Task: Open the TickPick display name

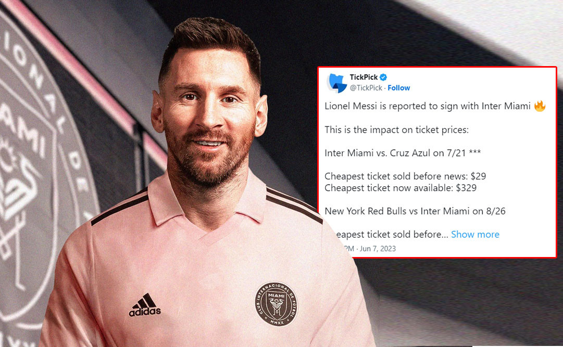Action: click(364, 77)
